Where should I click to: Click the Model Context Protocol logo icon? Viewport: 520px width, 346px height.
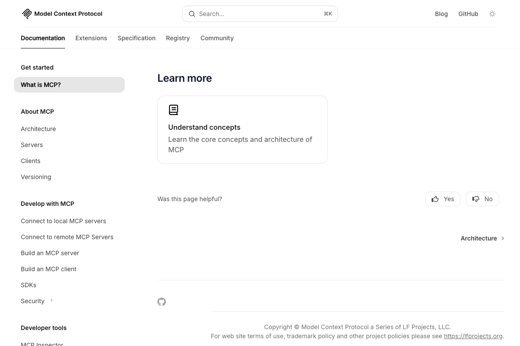tap(27, 13)
